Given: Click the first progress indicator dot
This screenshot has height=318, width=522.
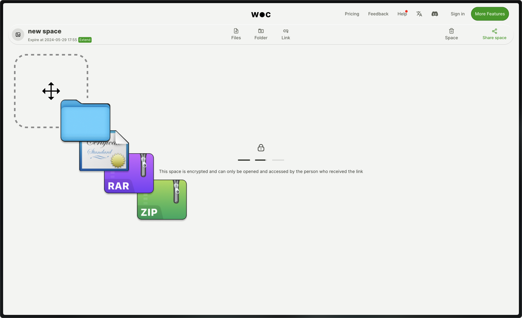Looking at the screenshot, I should [x=244, y=160].
